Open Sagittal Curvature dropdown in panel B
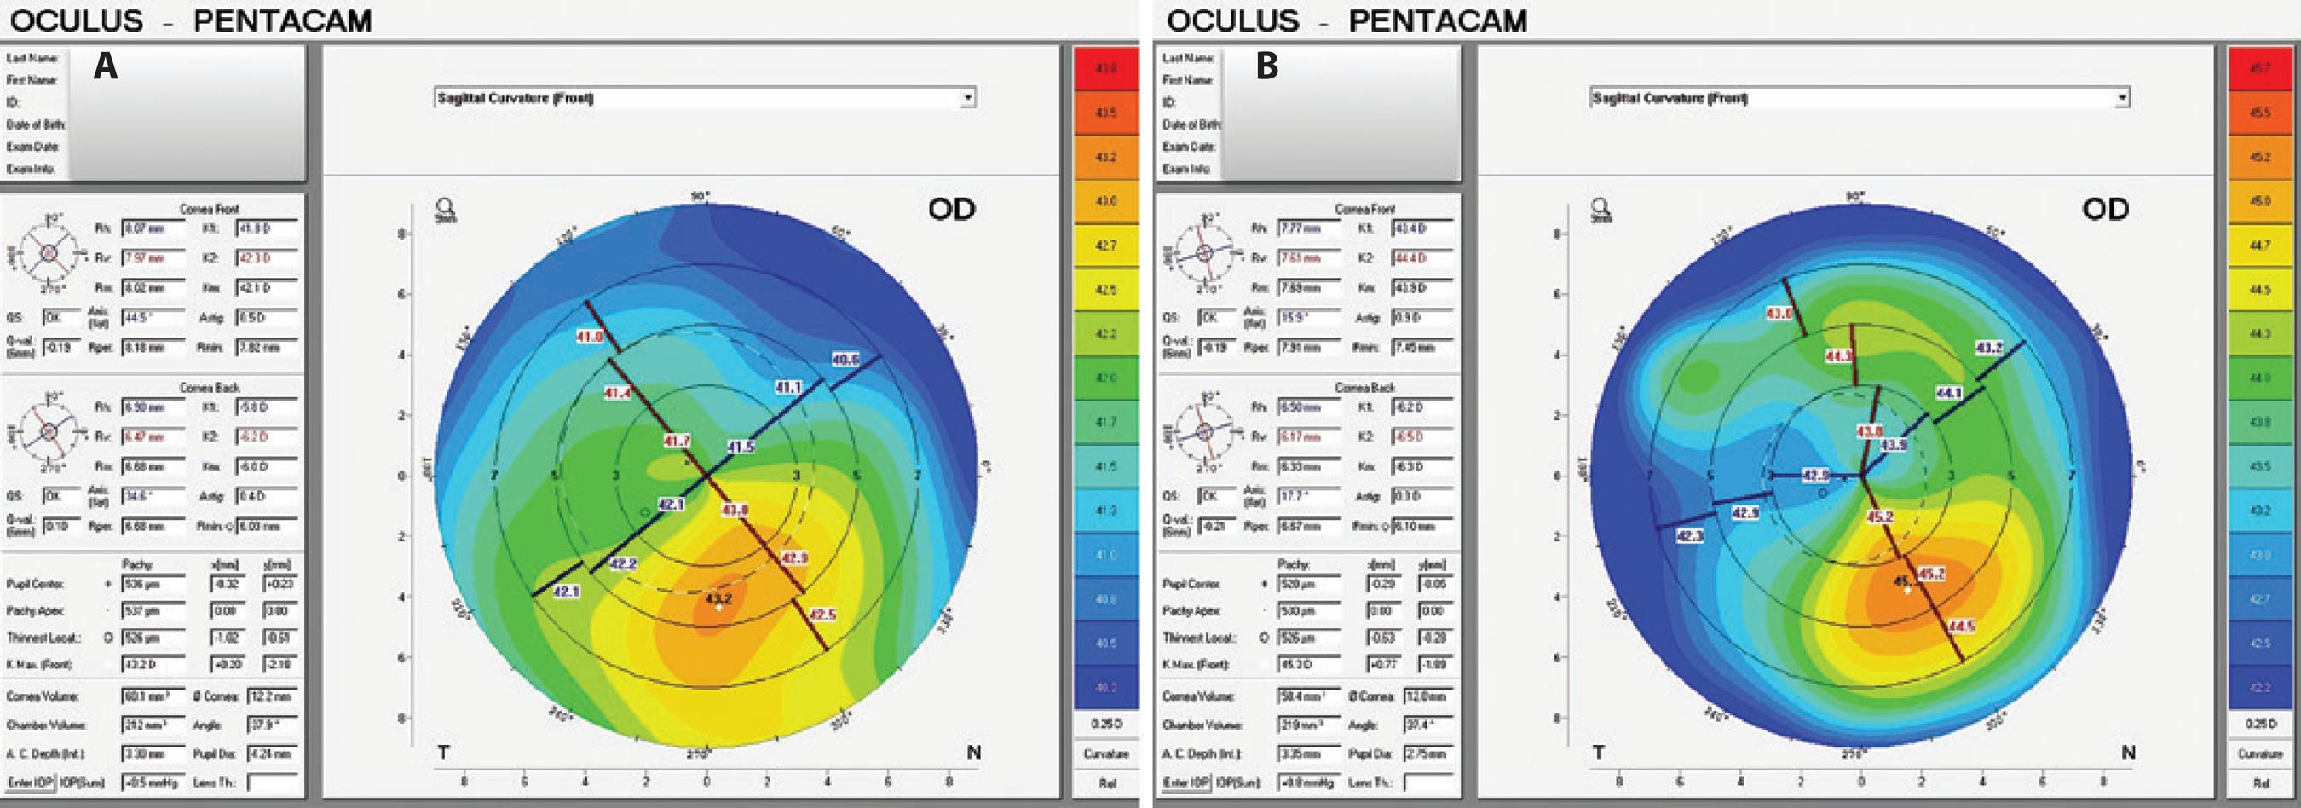Screen dimensions: 2301x808 pyautogui.click(x=2121, y=98)
